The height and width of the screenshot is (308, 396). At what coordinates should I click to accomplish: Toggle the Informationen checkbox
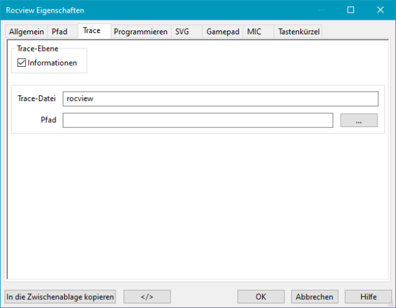point(22,63)
